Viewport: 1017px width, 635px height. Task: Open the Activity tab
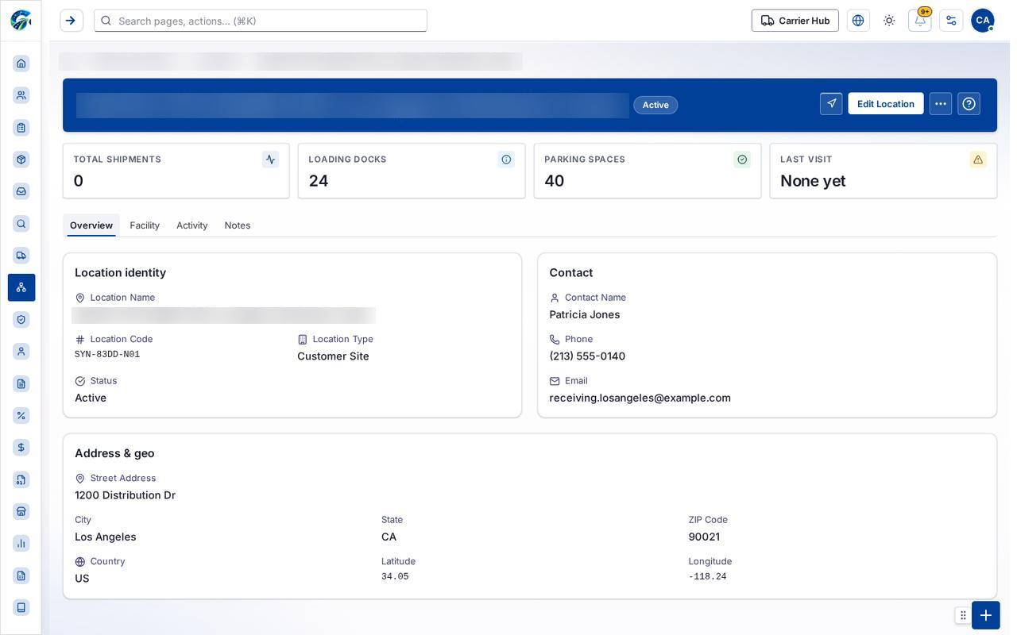pos(192,225)
